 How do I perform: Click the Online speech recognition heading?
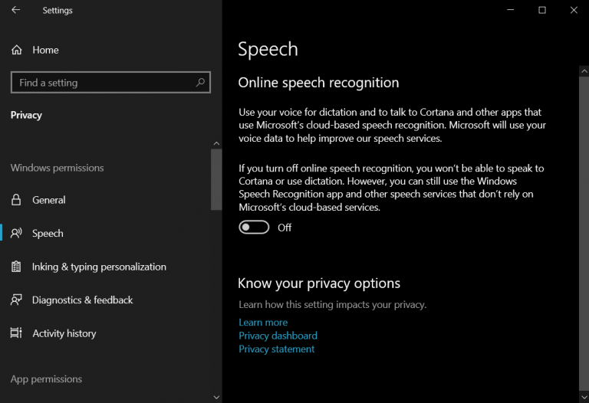click(x=318, y=83)
